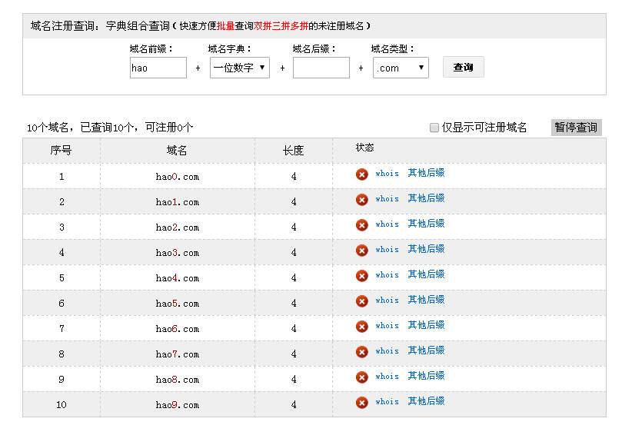The height and width of the screenshot is (435, 622).
Task: Select the hao2.com domain cell
Action: (x=178, y=227)
